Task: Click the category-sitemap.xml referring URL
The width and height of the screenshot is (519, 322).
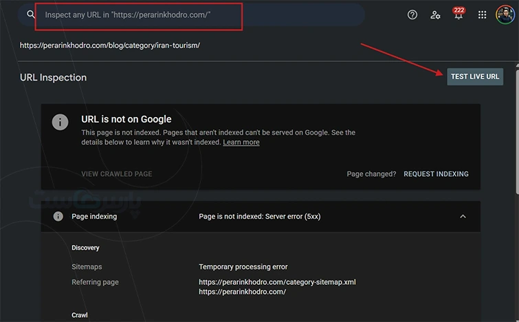Action: coord(277,282)
